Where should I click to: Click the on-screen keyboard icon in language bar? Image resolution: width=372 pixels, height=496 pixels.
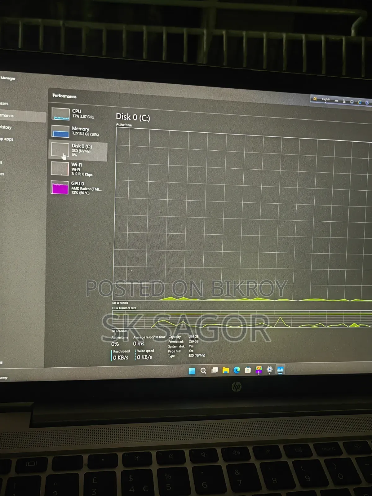336,101
